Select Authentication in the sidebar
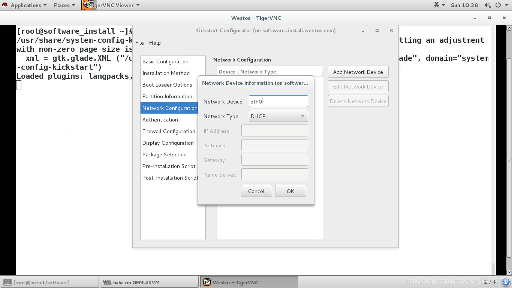 click(x=169, y=120)
